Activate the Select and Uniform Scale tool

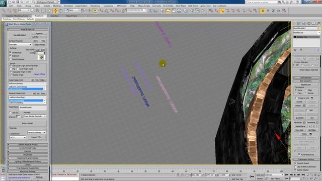pyautogui.click(x=66, y=11)
